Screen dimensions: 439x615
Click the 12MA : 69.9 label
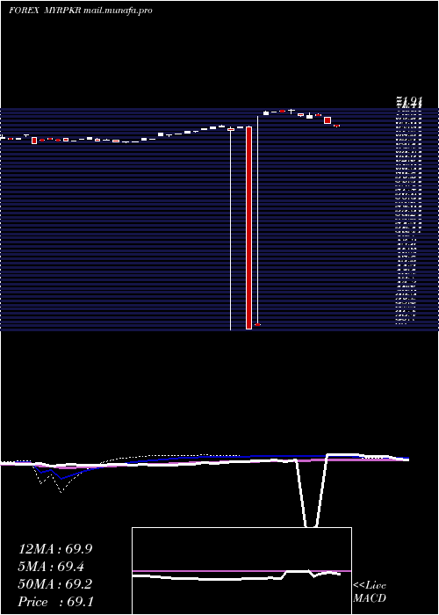click(x=55, y=549)
